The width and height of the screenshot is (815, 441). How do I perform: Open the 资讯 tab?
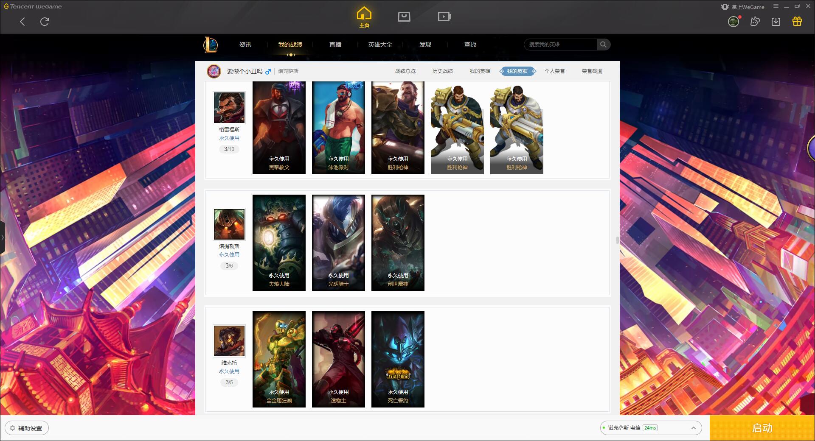click(x=245, y=45)
